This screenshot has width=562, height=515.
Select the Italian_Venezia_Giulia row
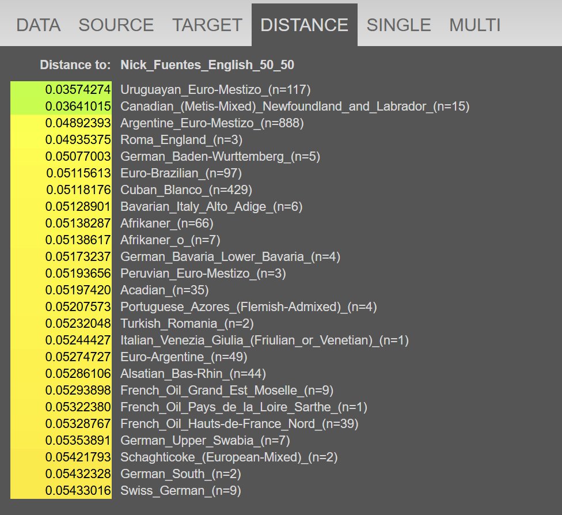coord(264,340)
